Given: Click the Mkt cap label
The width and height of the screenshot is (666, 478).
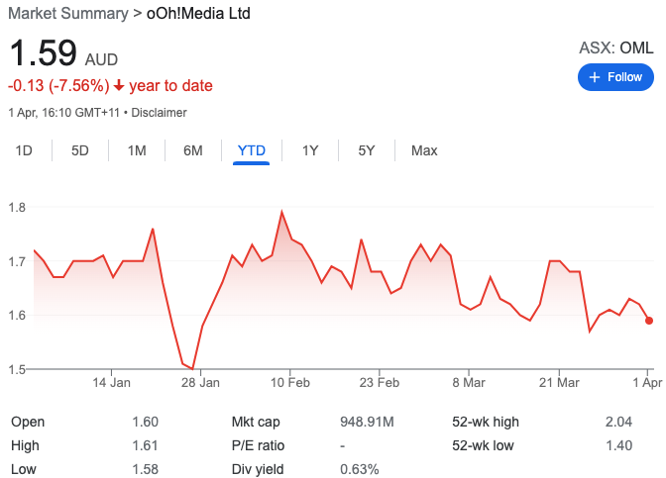Looking at the screenshot, I should point(257,422).
